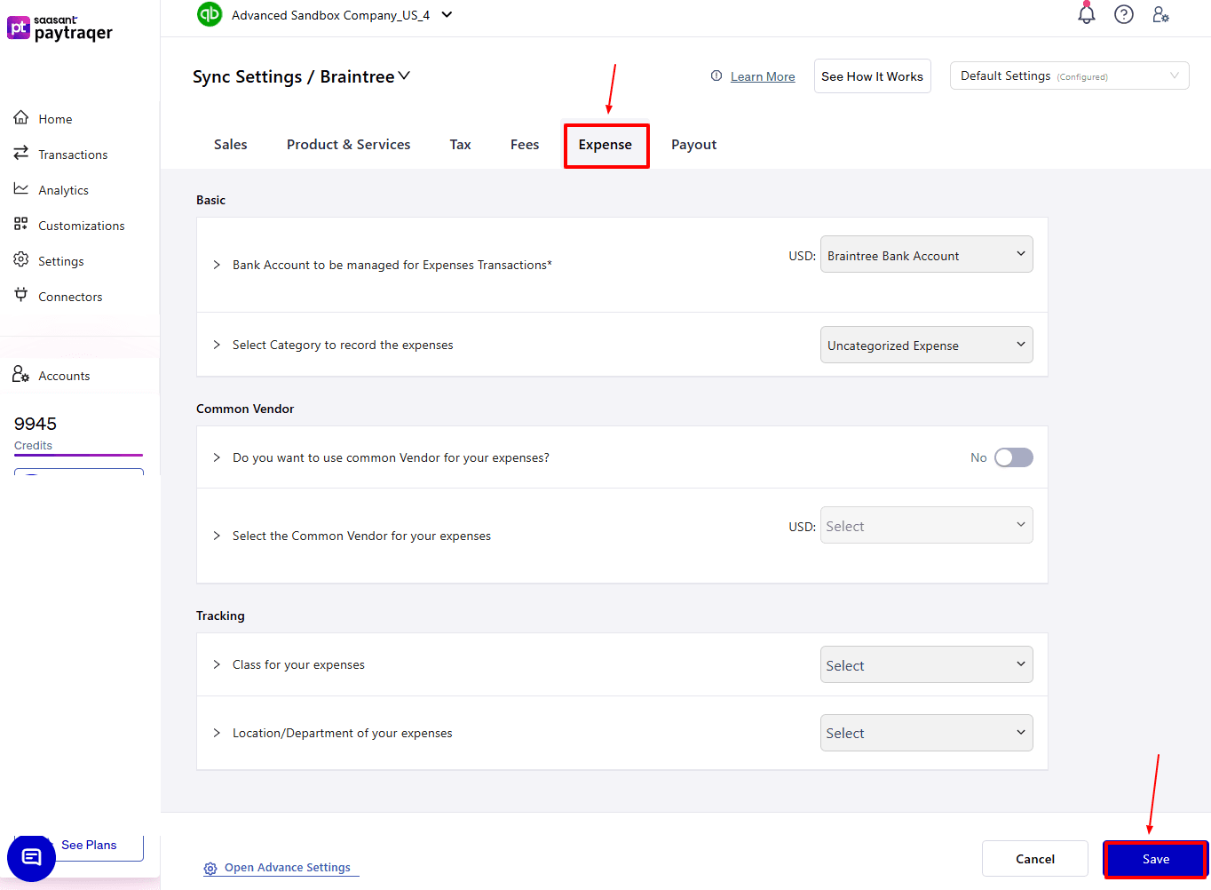Expand the Class for your expenses row
Screen dimensions: 1211x890
click(217, 664)
